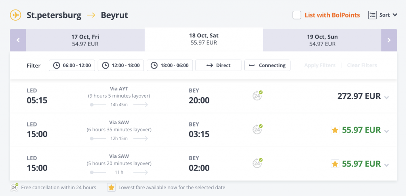Click the star icon on 03:15 arrival flight

[335, 130]
